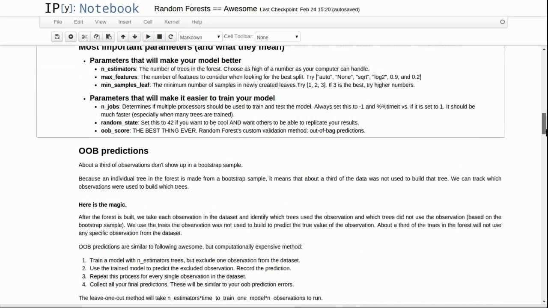Paste cell using the clipboard icon
This screenshot has width=548, height=308.
click(109, 37)
